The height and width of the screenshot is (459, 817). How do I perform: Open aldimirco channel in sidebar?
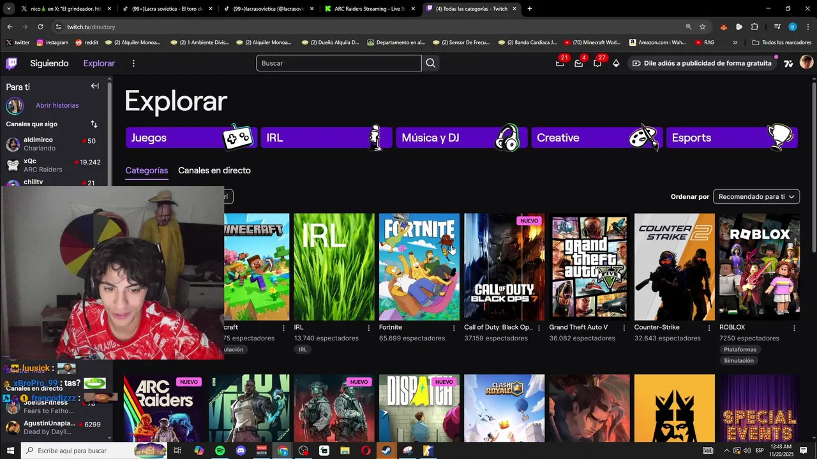[54, 144]
